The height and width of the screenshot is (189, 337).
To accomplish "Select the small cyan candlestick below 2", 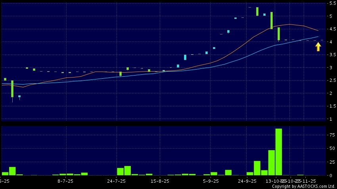I will (x=19, y=96).
